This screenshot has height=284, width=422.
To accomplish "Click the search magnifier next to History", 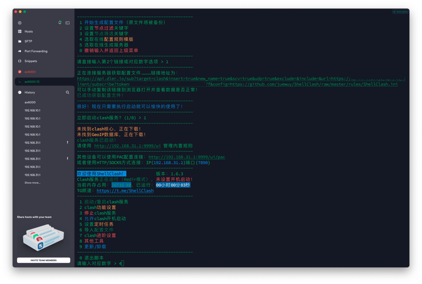I will pyautogui.click(x=67, y=92).
